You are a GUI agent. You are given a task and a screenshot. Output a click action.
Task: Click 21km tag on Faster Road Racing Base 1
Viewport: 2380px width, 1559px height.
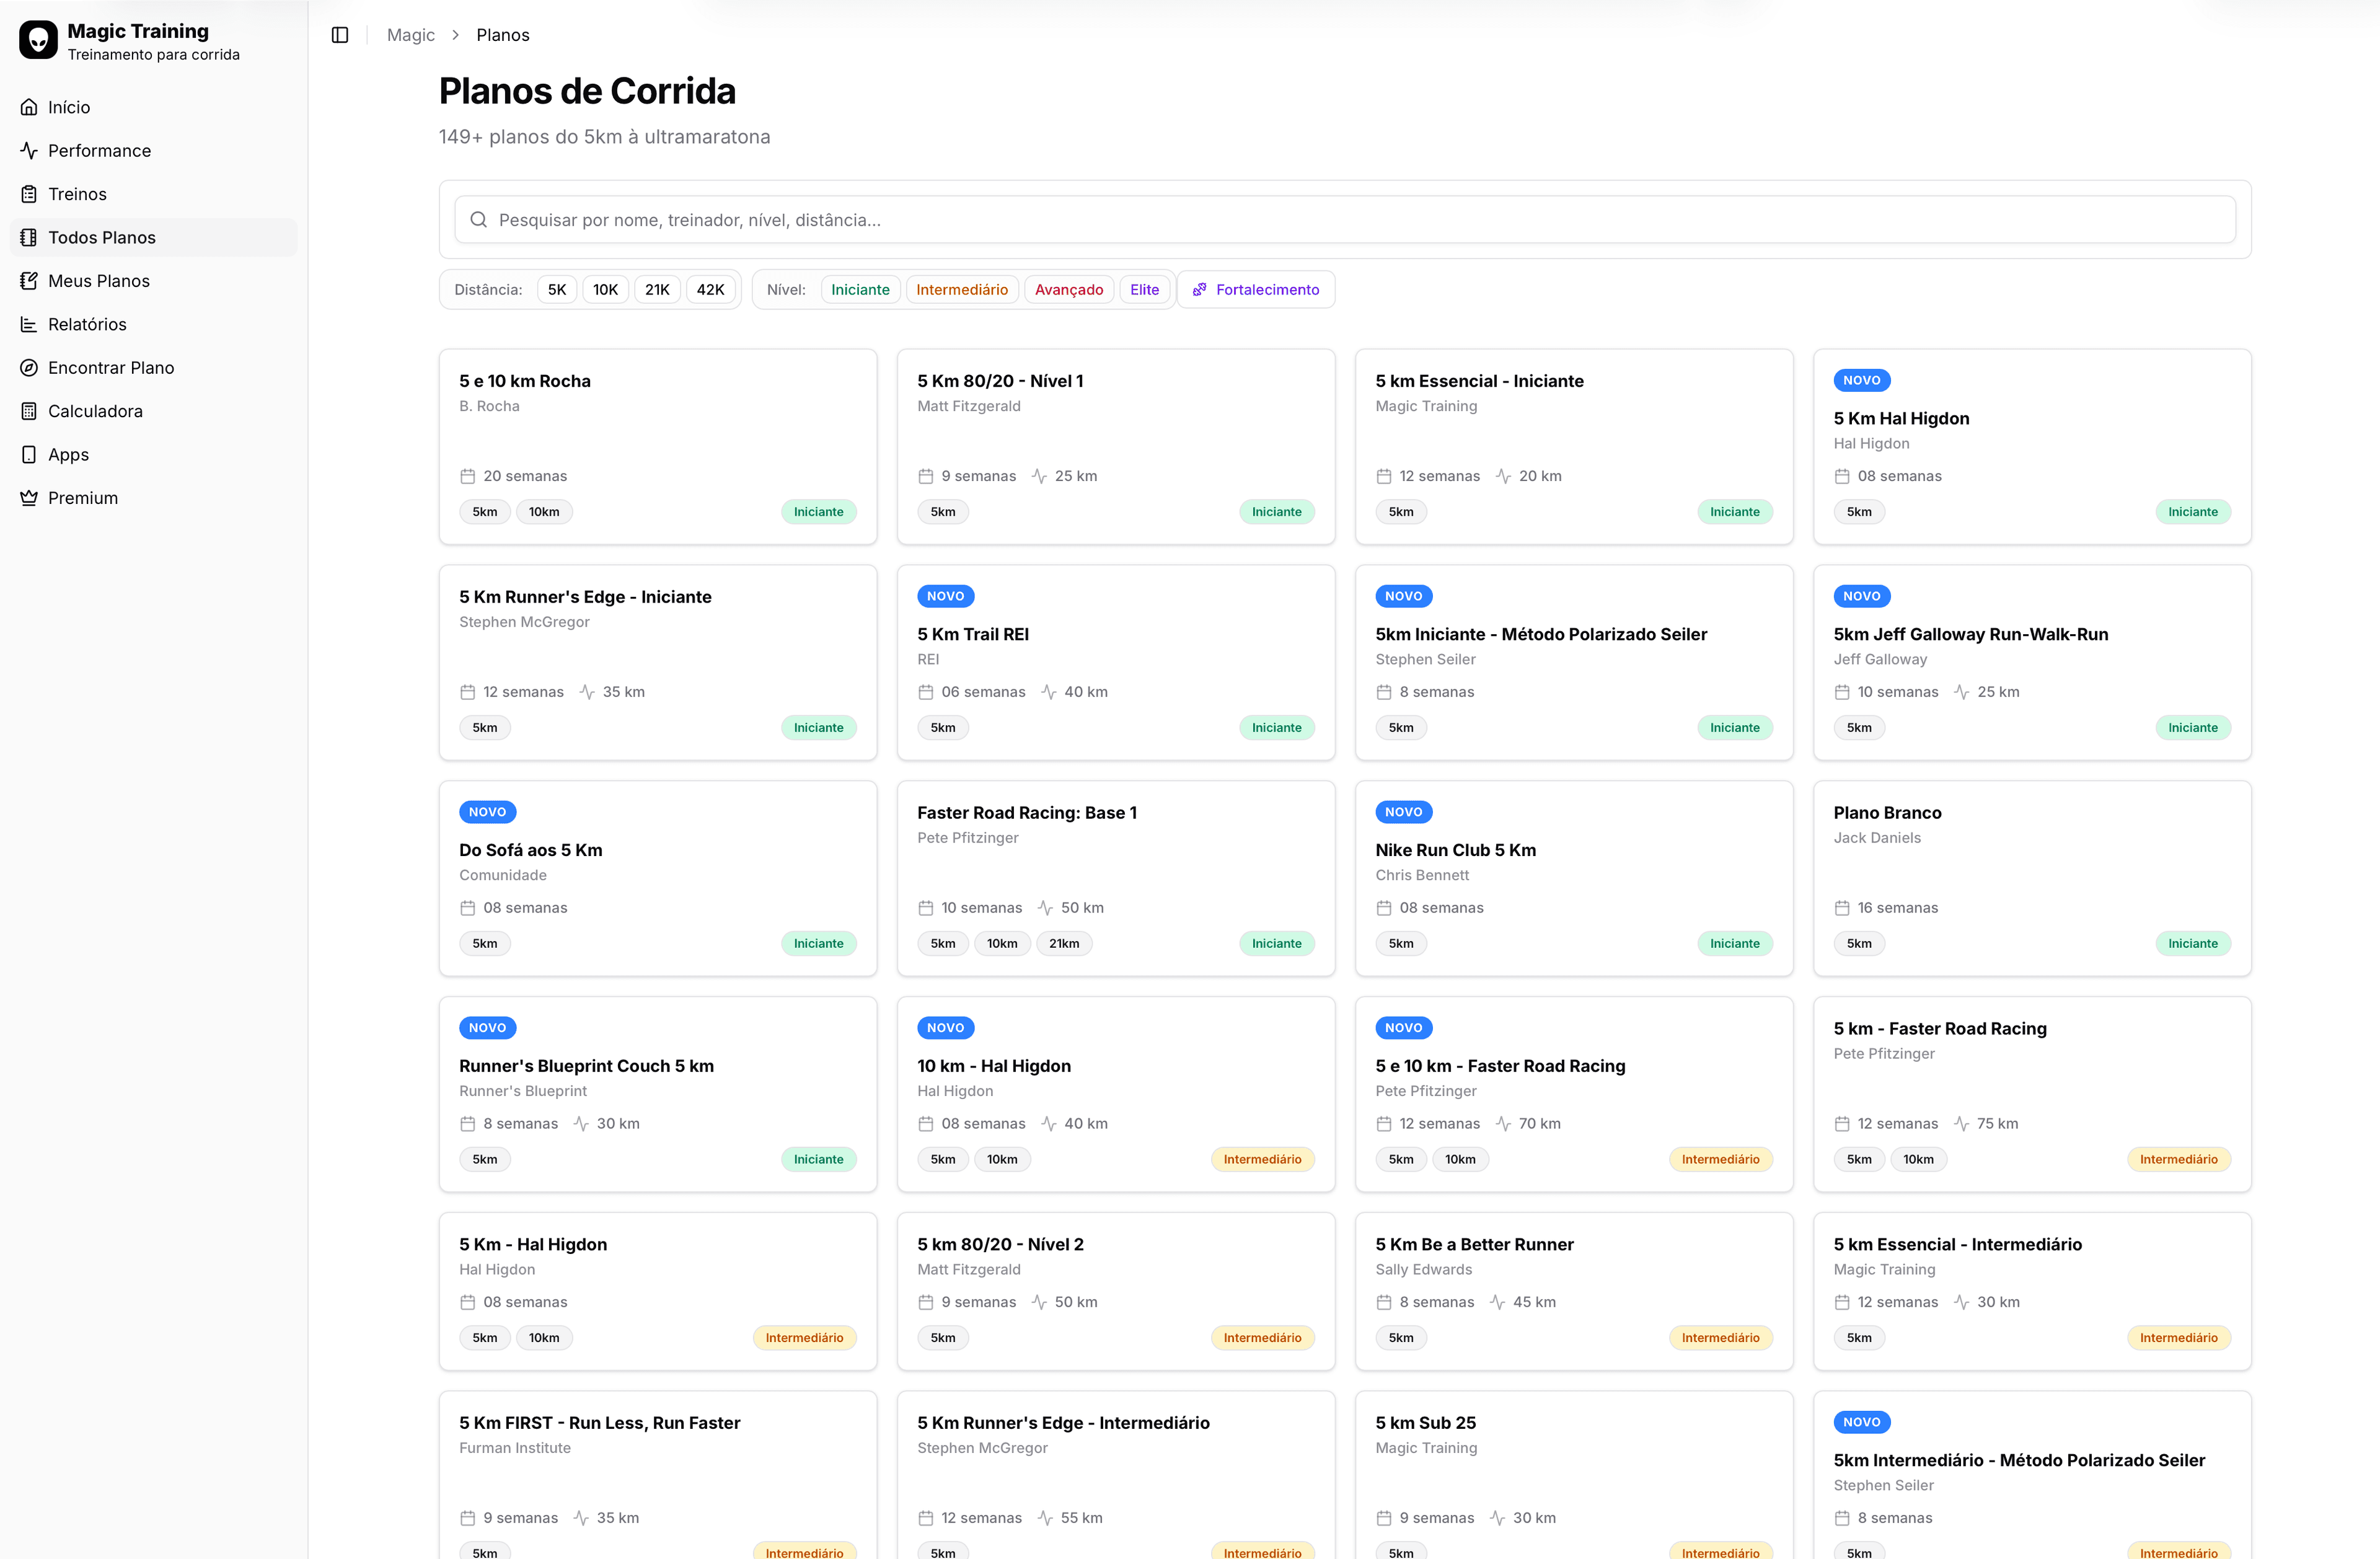point(1064,944)
